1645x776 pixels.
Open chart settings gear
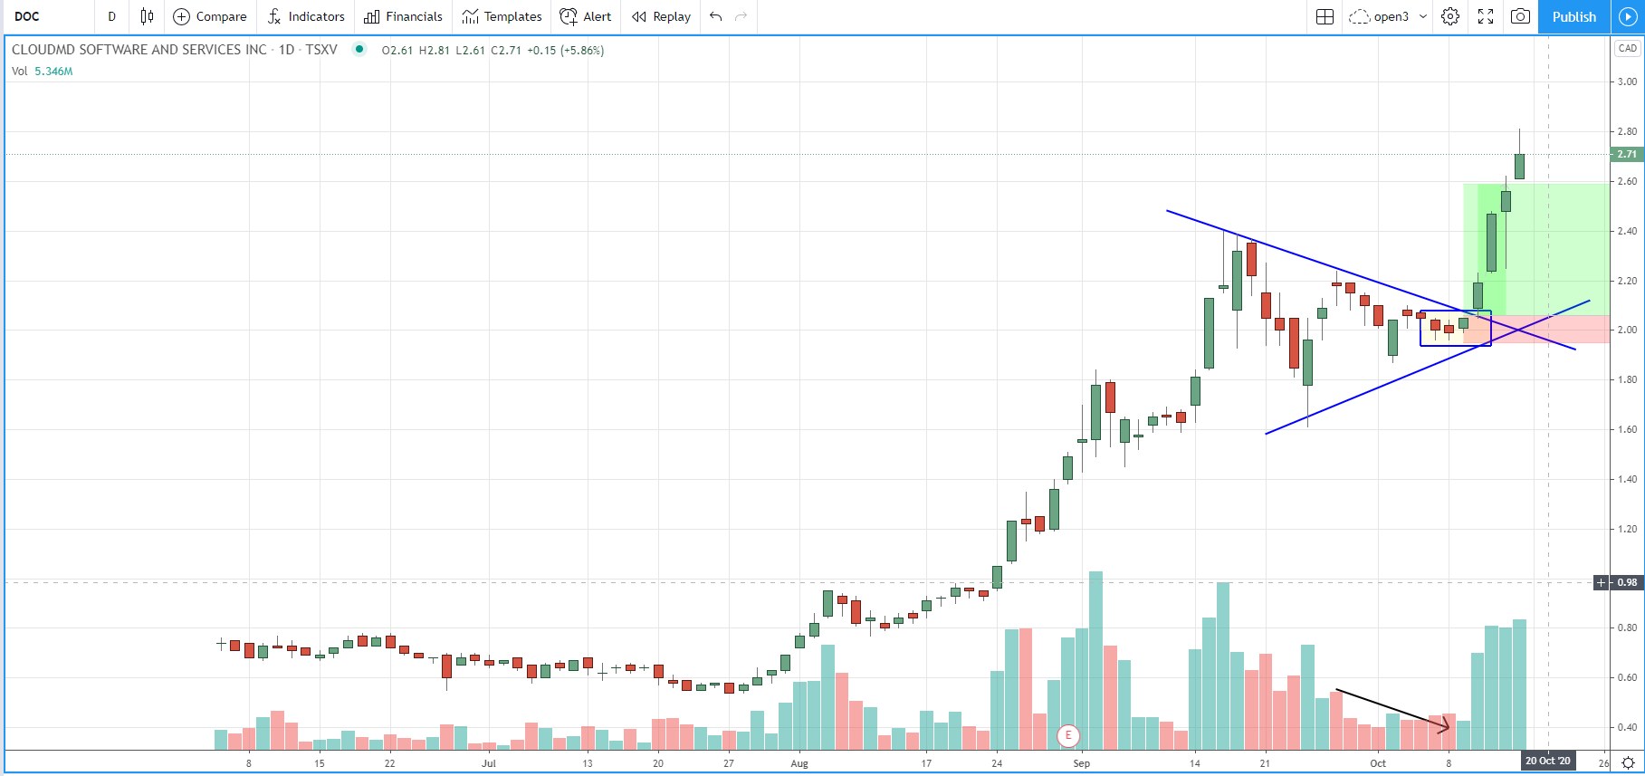[1450, 16]
